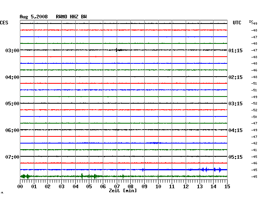Click the '01:15' UTC time label
Image resolution: width=259 pixels, height=197 pixels.
[x=235, y=50]
